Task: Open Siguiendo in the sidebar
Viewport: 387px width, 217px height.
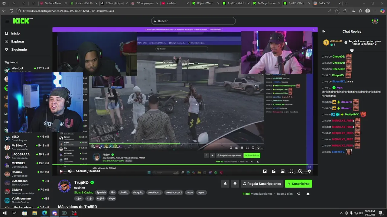Action: pyautogui.click(x=19, y=49)
